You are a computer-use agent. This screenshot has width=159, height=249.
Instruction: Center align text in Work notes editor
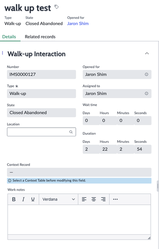click(94, 199)
